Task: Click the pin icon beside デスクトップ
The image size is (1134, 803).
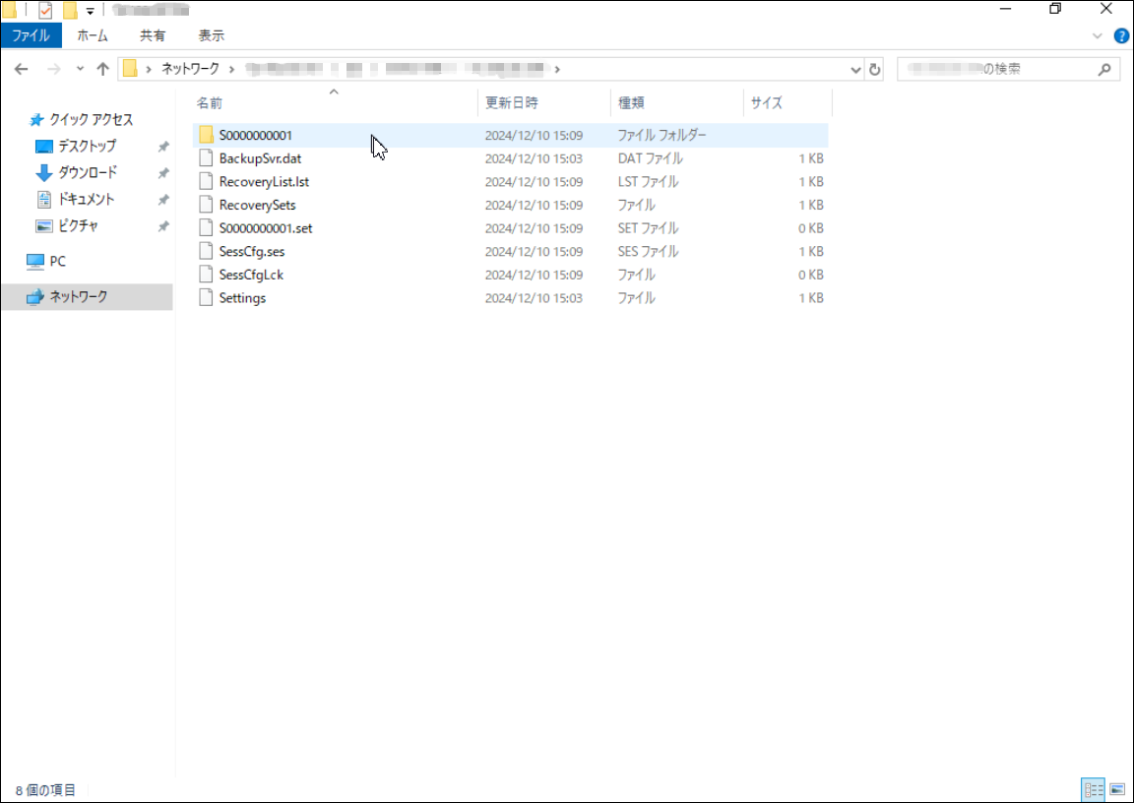Action: pyautogui.click(x=163, y=147)
